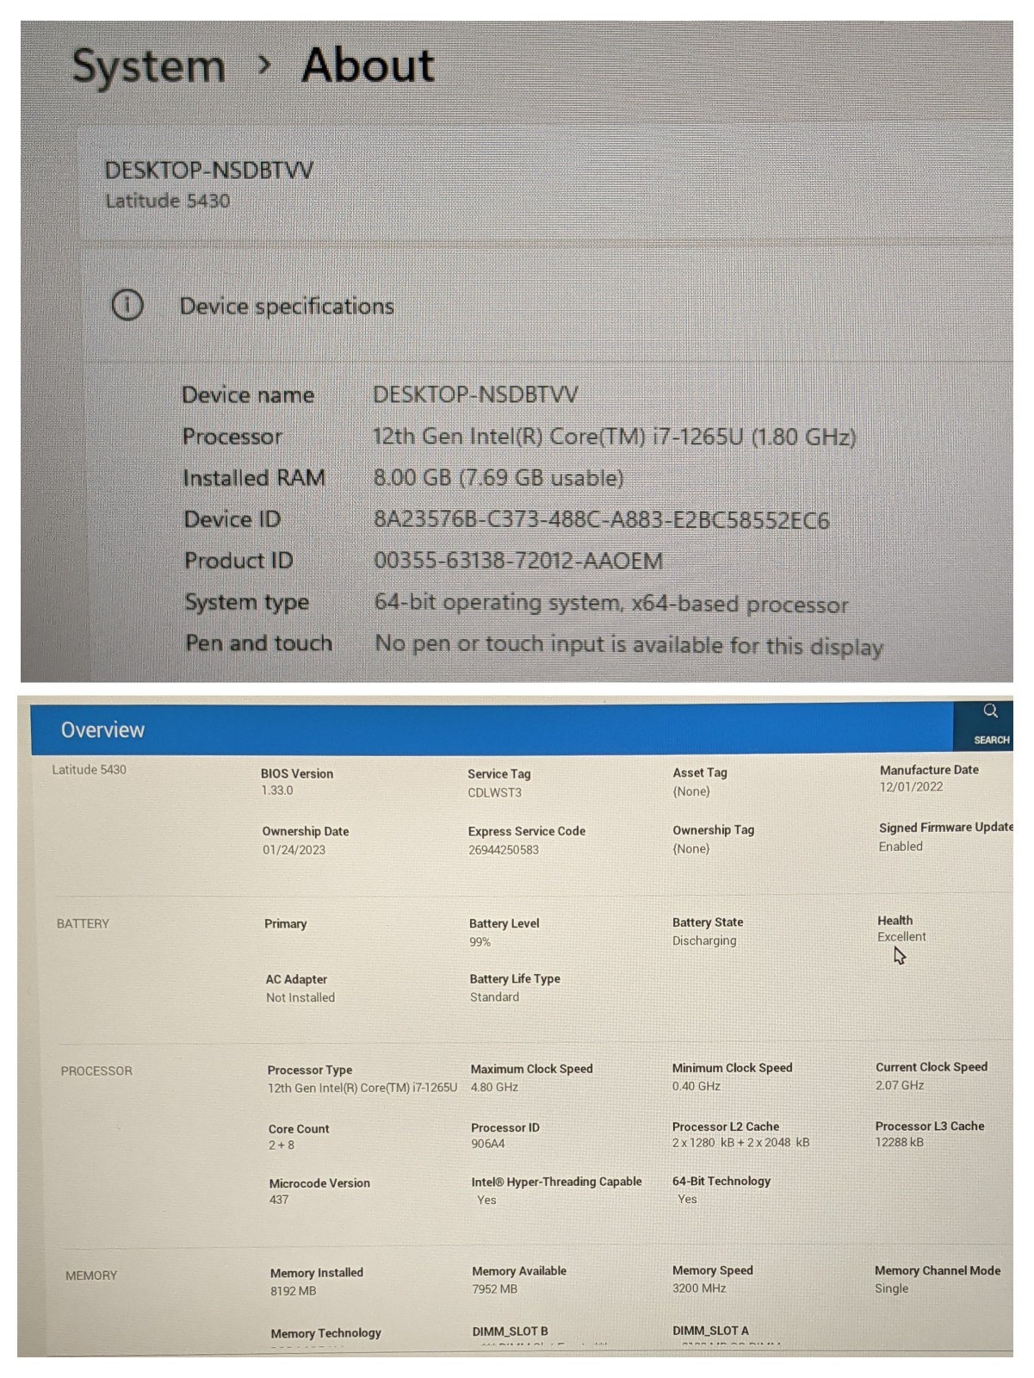Click Hyper-Threading Capable value Yes

click(486, 1200)
